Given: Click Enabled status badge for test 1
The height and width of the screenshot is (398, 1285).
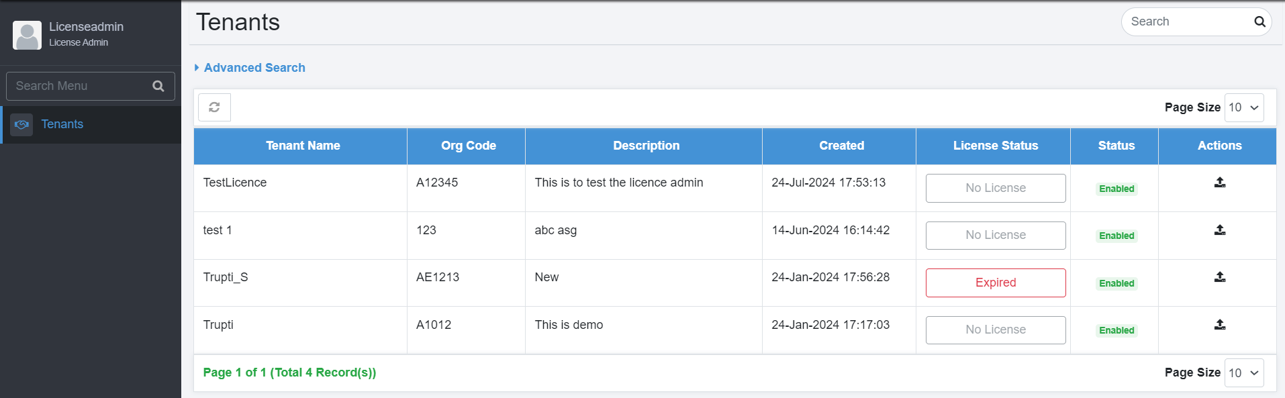Looking at the screenshot, I should coord(1116,236).
